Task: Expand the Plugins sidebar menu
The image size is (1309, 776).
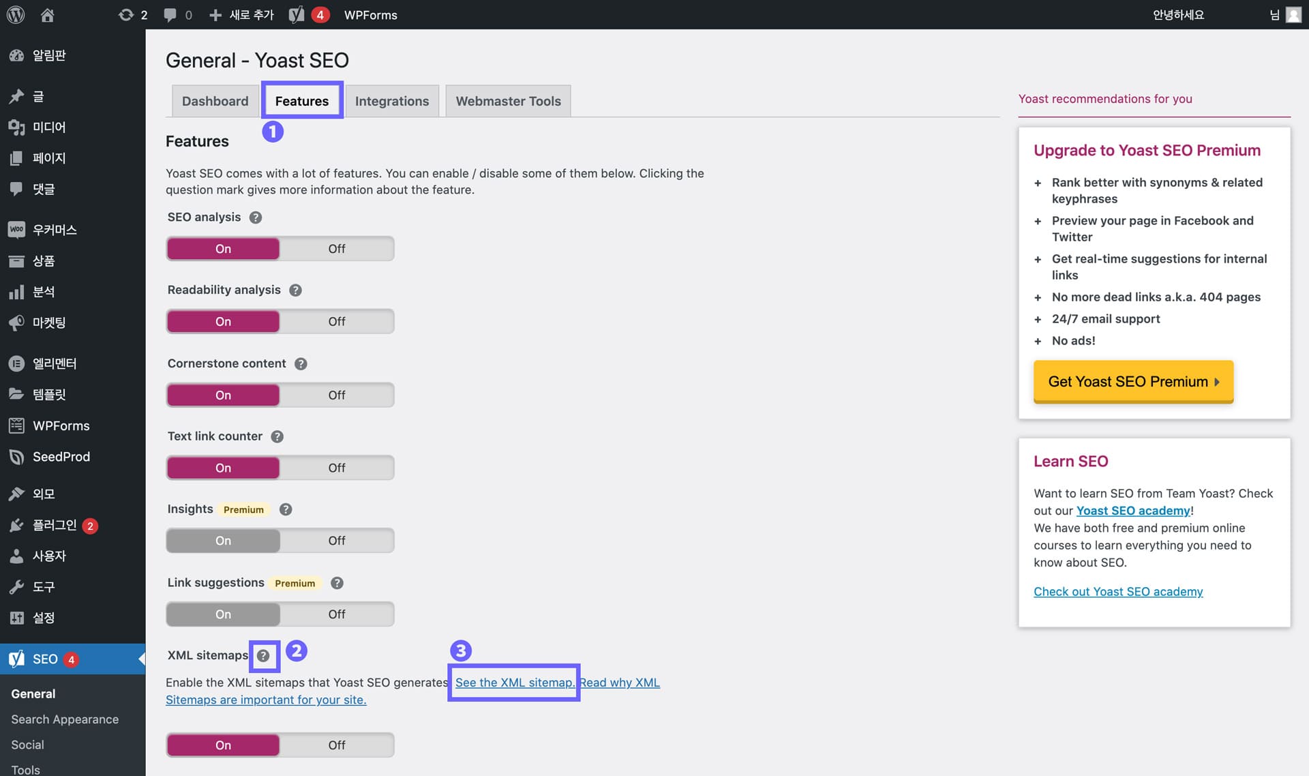Action: 55,525
